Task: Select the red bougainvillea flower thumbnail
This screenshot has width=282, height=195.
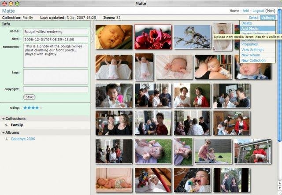Action: pyautogui.click(x=153, y=37)
